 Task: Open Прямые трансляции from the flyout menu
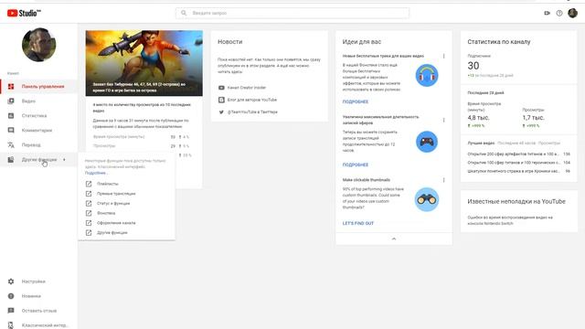pos(116,194)
